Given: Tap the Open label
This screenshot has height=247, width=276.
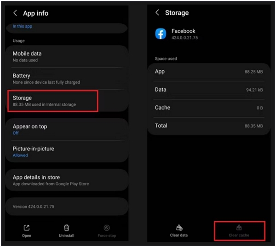Looking at the screenshot, I should pyautogui.click(x=27, y=236).
